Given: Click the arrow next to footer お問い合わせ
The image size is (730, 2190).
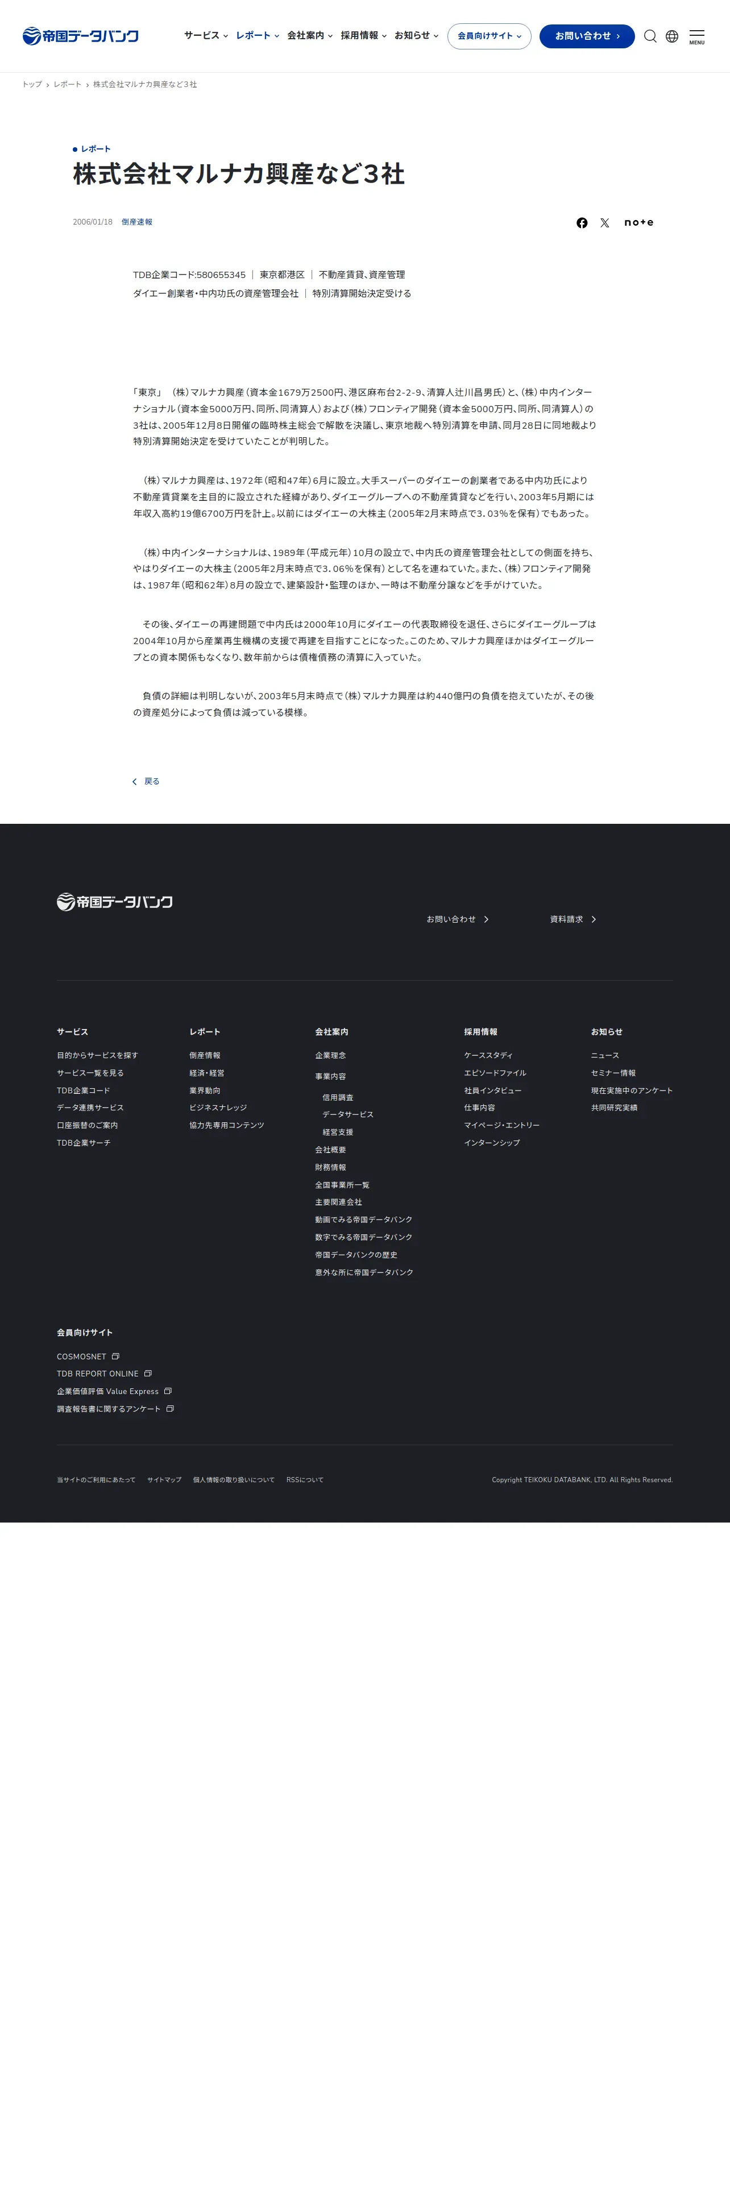Looking at the screenshot, I should [486, 919].
